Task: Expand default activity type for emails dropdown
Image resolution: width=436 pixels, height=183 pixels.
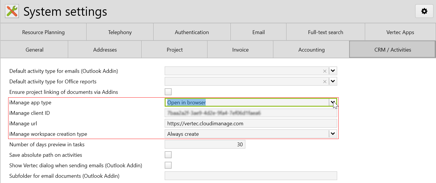Action: pos(333,71)
